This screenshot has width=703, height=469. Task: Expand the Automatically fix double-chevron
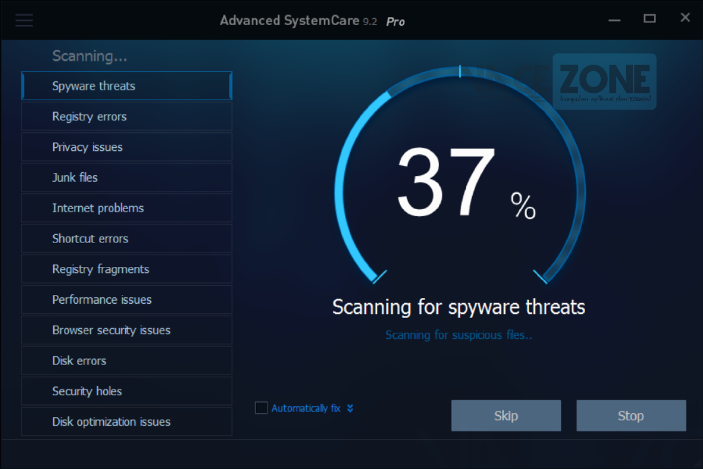[x=350, y=408]
